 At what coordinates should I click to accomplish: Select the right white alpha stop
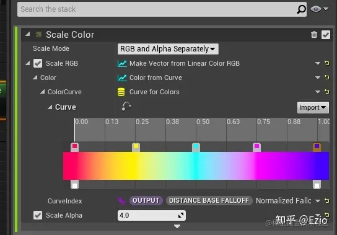317,184
